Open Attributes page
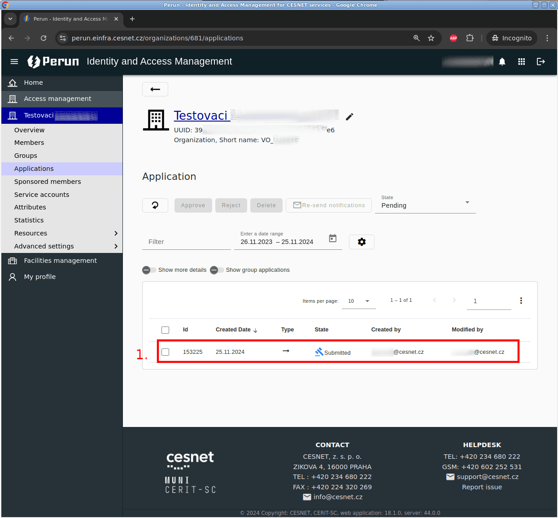This screenshot has width=558, height=518. (x=62, y=207)
